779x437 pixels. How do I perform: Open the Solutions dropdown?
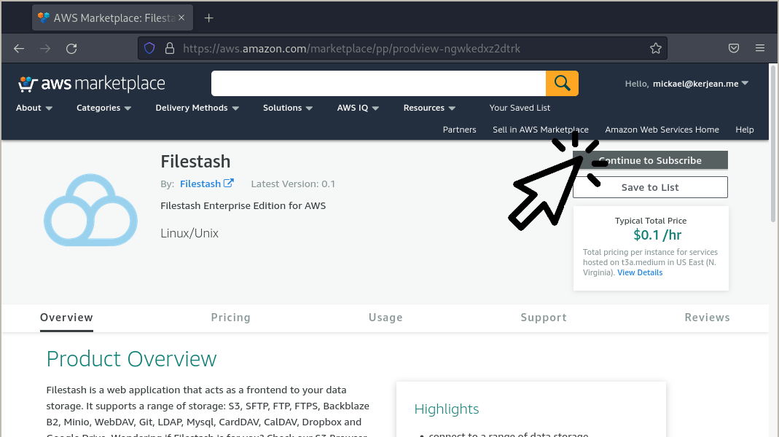coord(288,108)
